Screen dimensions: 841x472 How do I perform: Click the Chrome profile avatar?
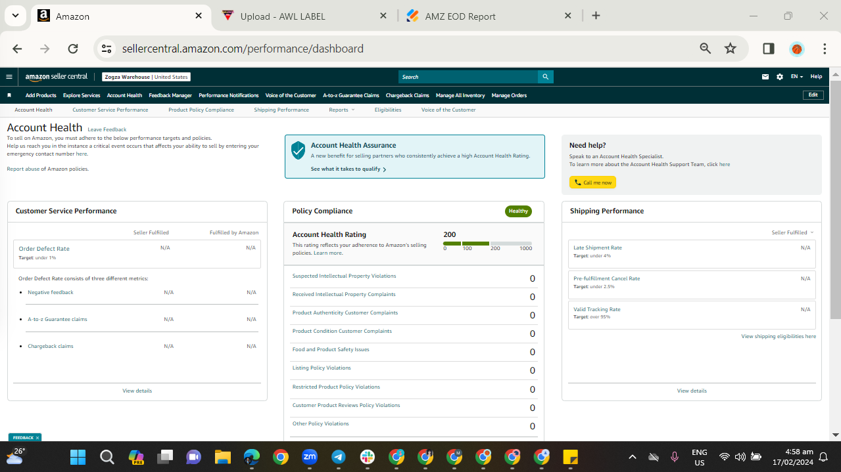pos(797,49)
